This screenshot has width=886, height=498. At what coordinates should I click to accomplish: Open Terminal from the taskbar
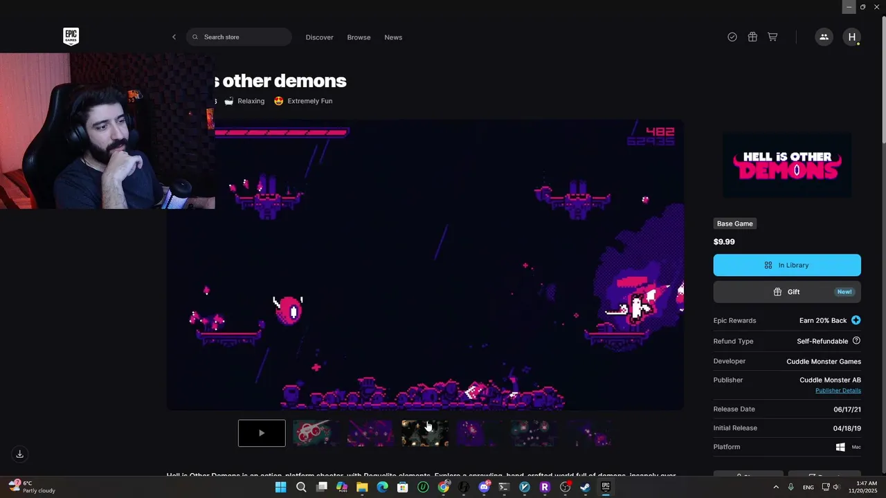point(504,487)
